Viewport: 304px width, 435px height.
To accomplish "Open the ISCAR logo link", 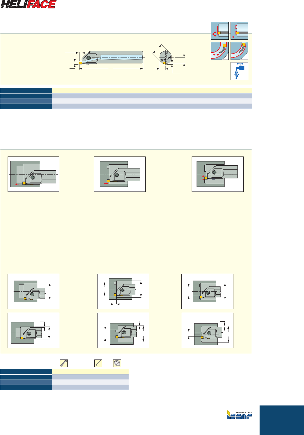I will (239, 415).
